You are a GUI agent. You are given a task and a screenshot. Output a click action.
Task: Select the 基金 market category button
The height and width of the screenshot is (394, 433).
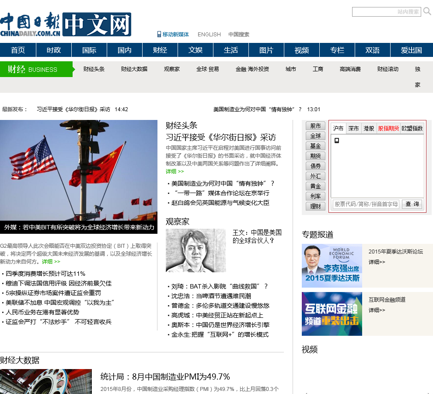(x=316, y=146)
